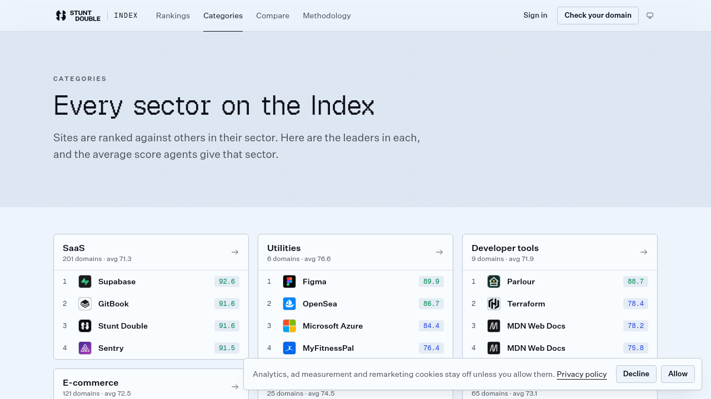
Task: Open the Methodology page
Action: (327, 16)
